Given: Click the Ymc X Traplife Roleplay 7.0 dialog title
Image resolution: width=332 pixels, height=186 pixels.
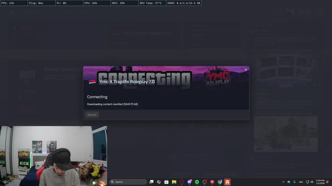Looking at the screenshot, I should pos(127,82).
